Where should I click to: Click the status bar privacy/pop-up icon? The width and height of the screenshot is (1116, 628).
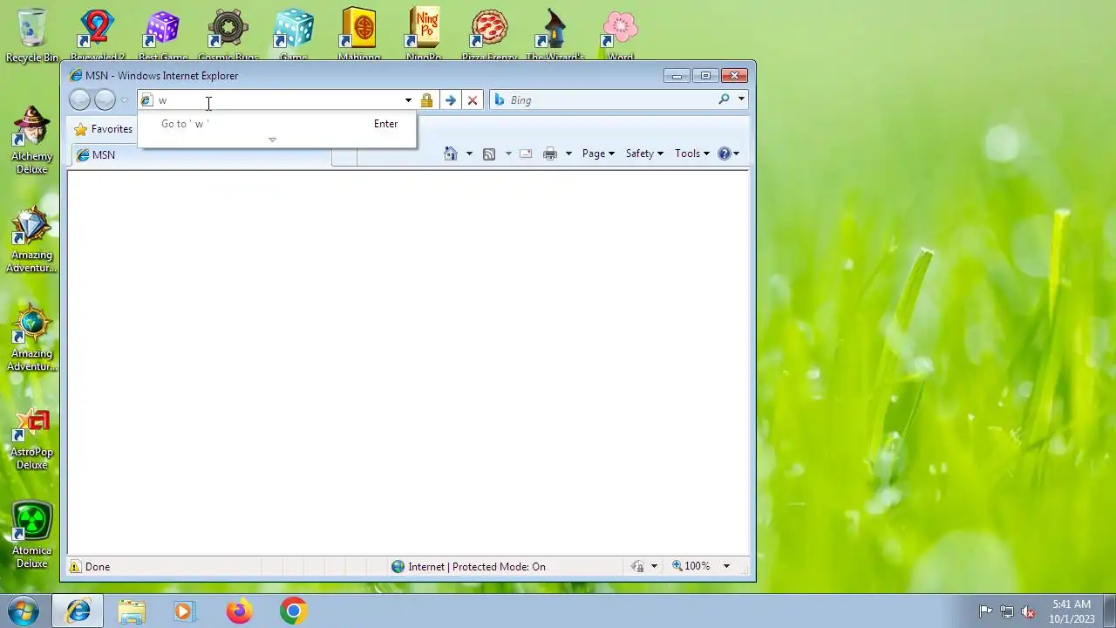point(637,566)
